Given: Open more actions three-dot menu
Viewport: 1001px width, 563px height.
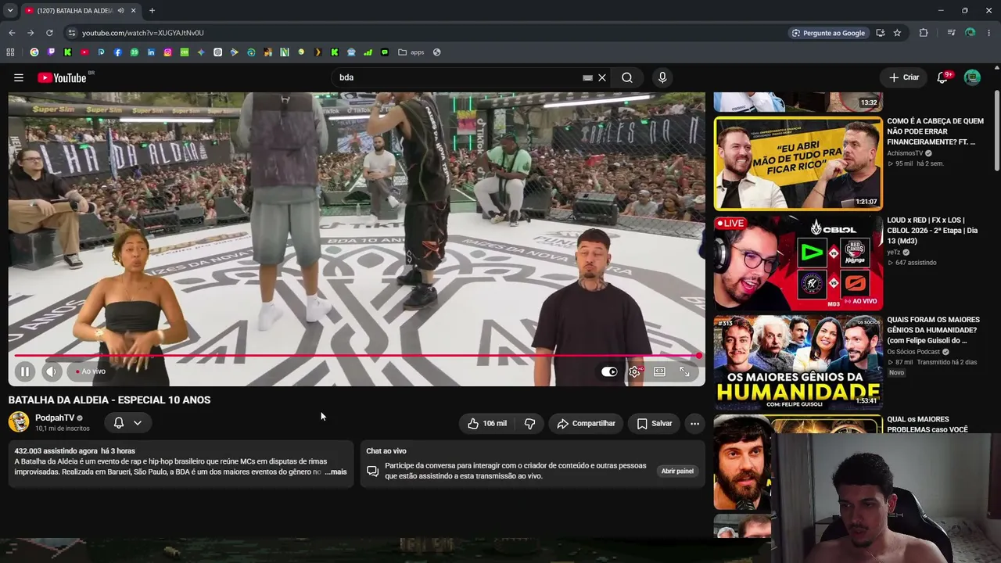Looking at the screenshot, I should (694, 423).
